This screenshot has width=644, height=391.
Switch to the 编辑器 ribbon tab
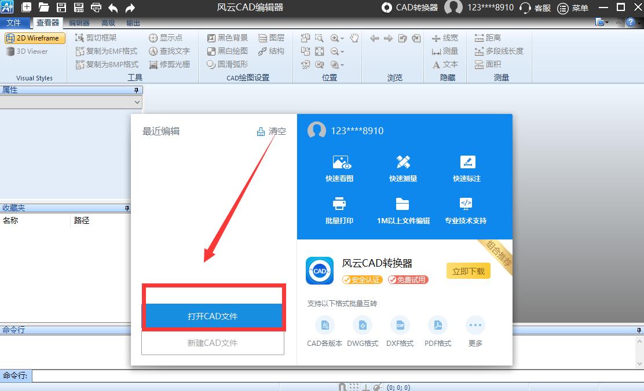[78, 22]
